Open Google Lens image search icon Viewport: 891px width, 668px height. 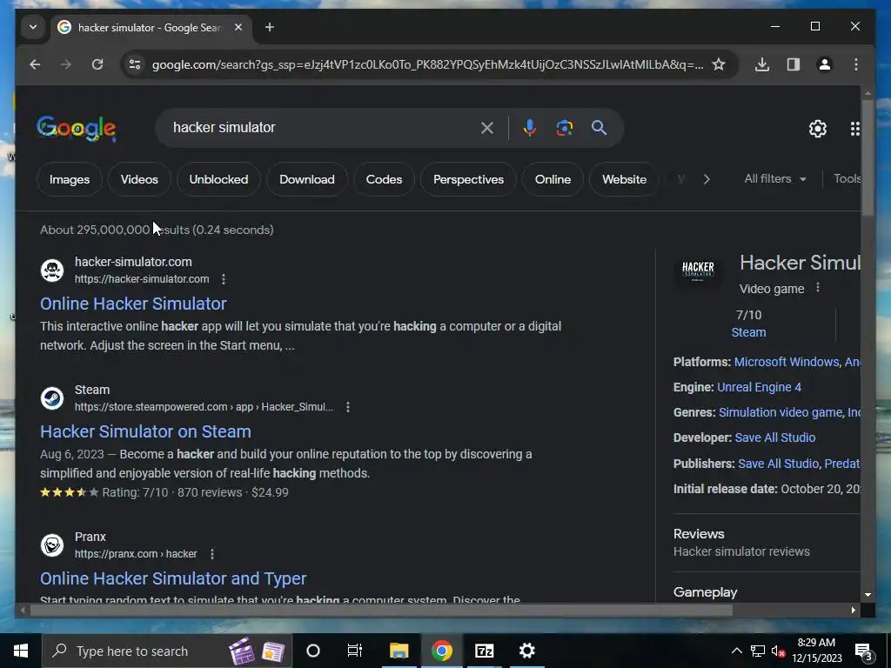coord(564,128)
